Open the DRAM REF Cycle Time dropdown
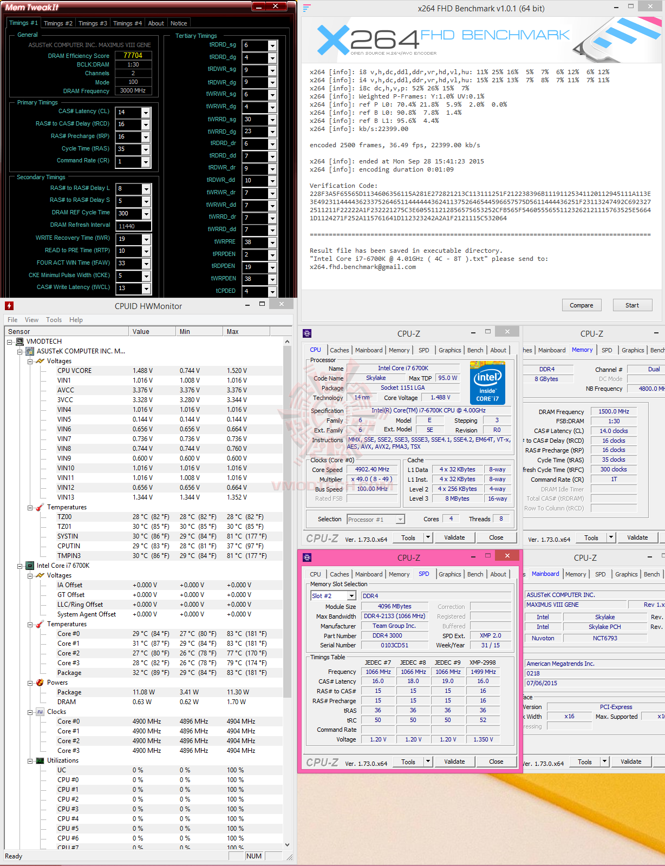 coord(146,214)
